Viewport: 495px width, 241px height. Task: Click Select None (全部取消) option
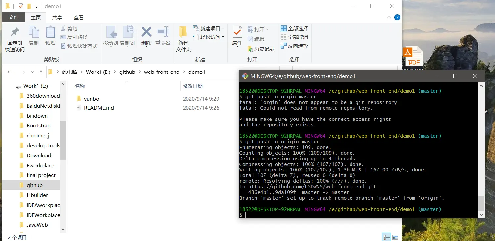click(x=294, y=37)
